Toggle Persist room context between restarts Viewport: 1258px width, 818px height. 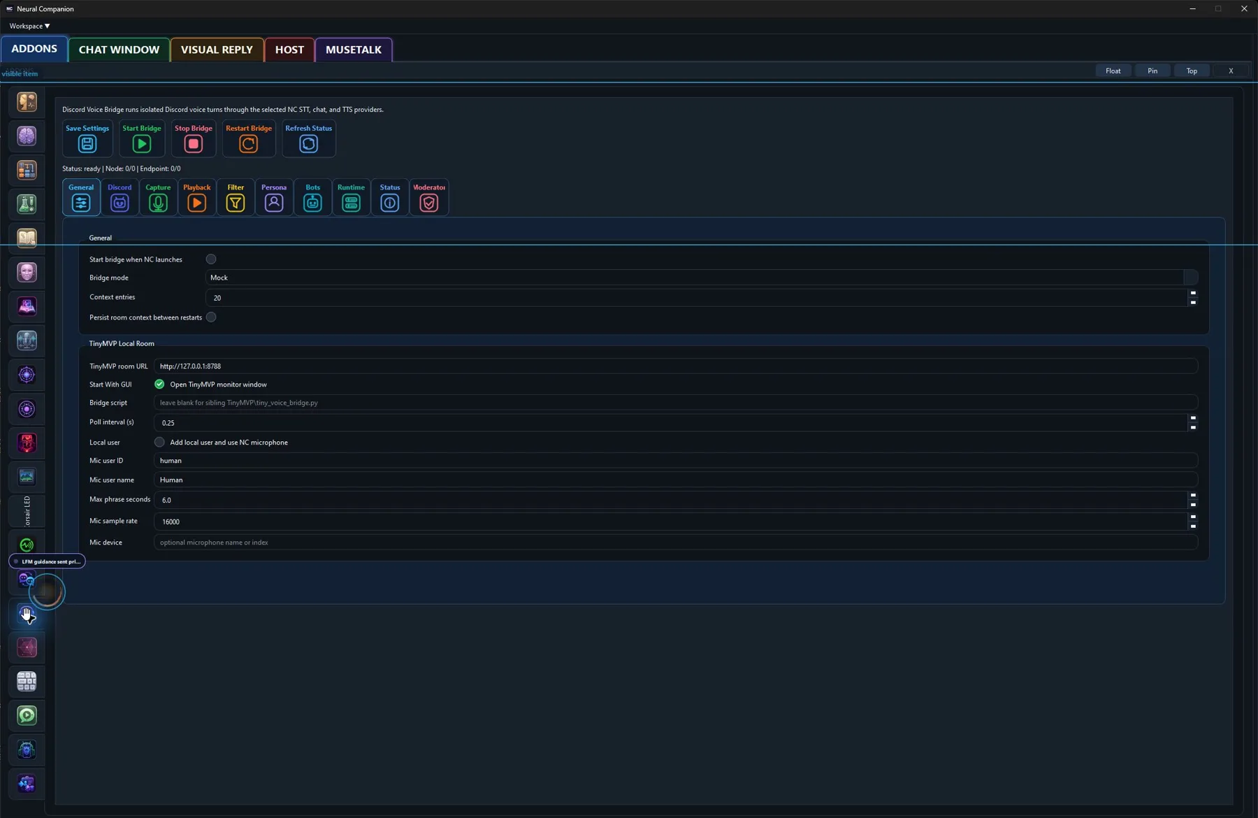pos(211,317)
